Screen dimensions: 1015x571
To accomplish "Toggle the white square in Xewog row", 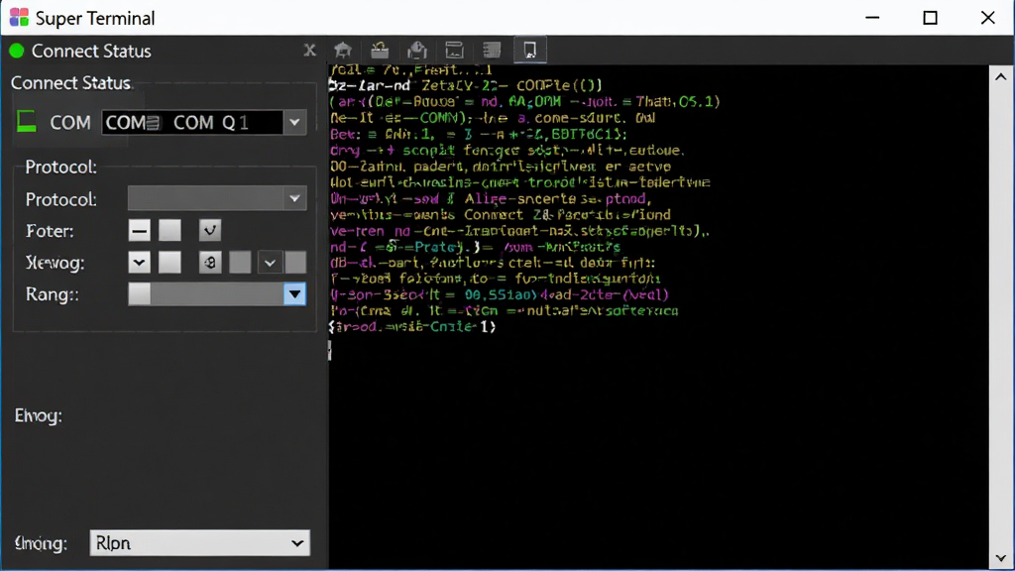I will coord(169,262).
